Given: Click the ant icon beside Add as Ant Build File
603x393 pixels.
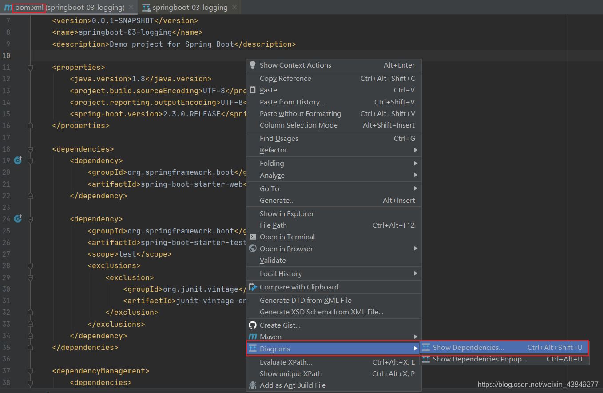Looking at the screenshot, I should pos(253,385).
